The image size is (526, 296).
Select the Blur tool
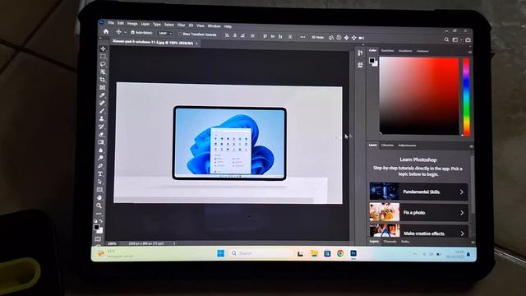[100, 150]
